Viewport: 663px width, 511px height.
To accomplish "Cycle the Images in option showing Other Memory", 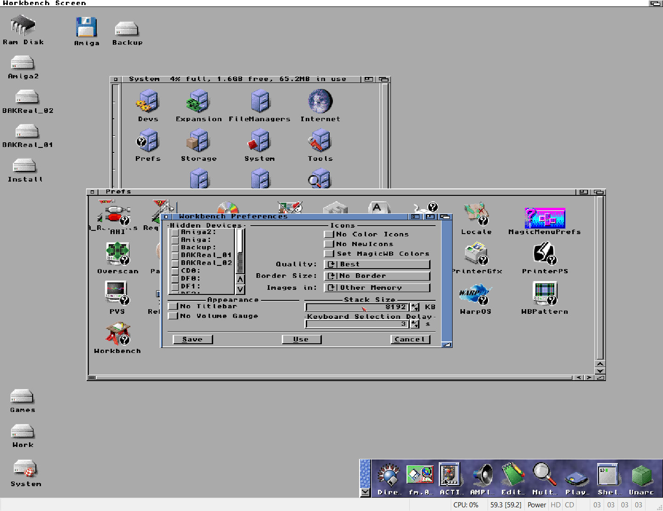I will [377, 288].
